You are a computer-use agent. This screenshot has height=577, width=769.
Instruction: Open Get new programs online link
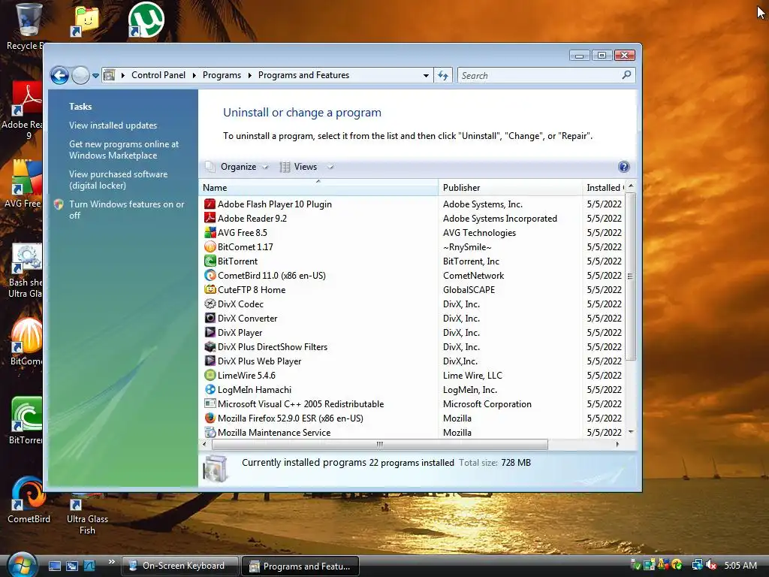124,150
